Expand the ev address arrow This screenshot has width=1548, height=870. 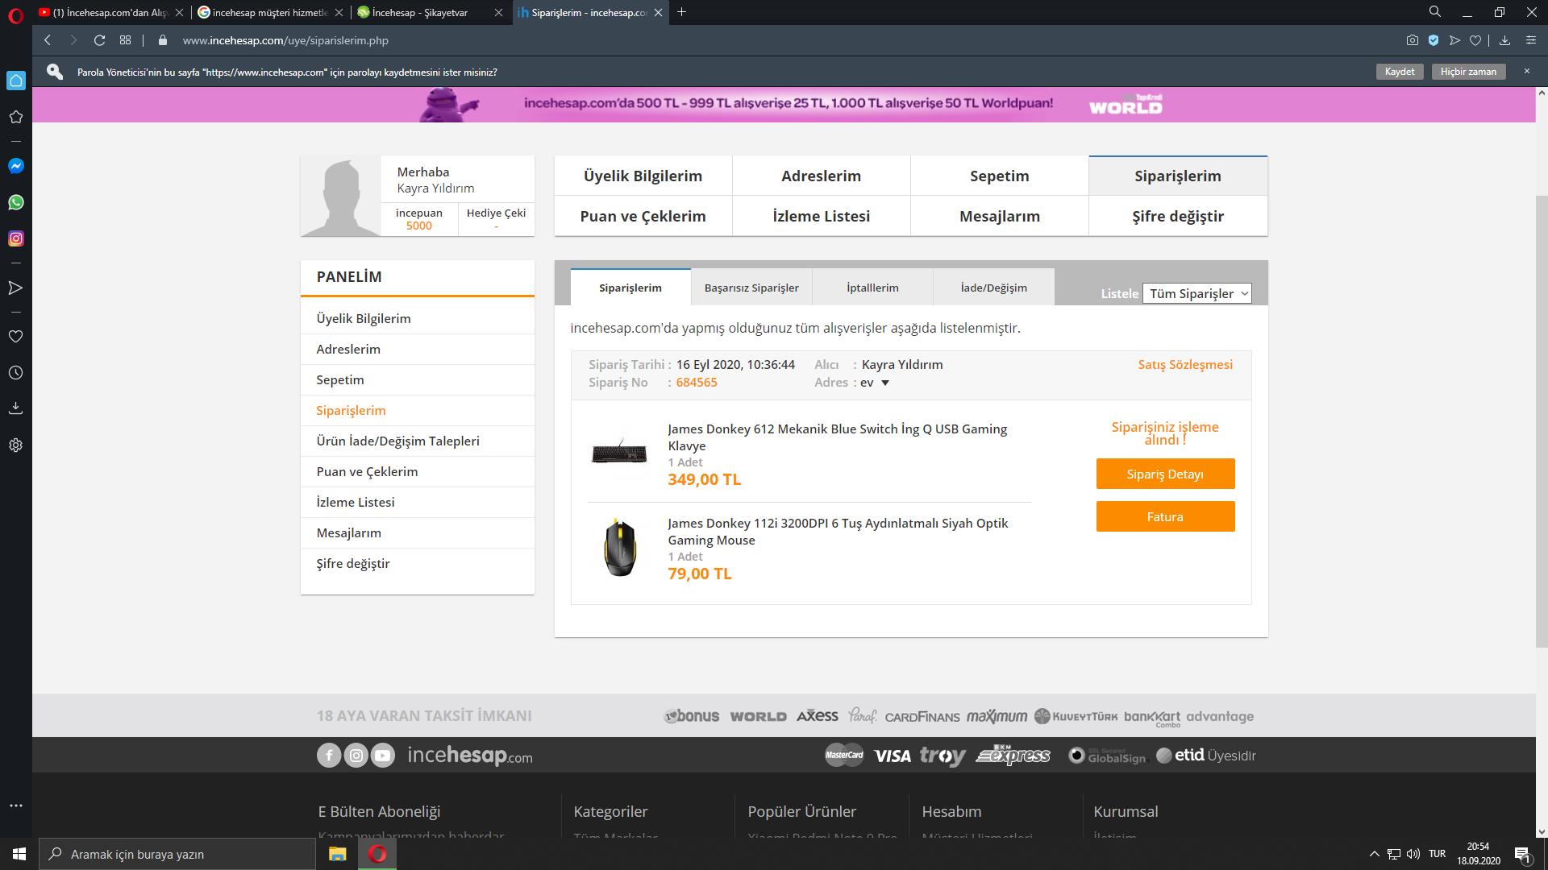pos(884,383)
